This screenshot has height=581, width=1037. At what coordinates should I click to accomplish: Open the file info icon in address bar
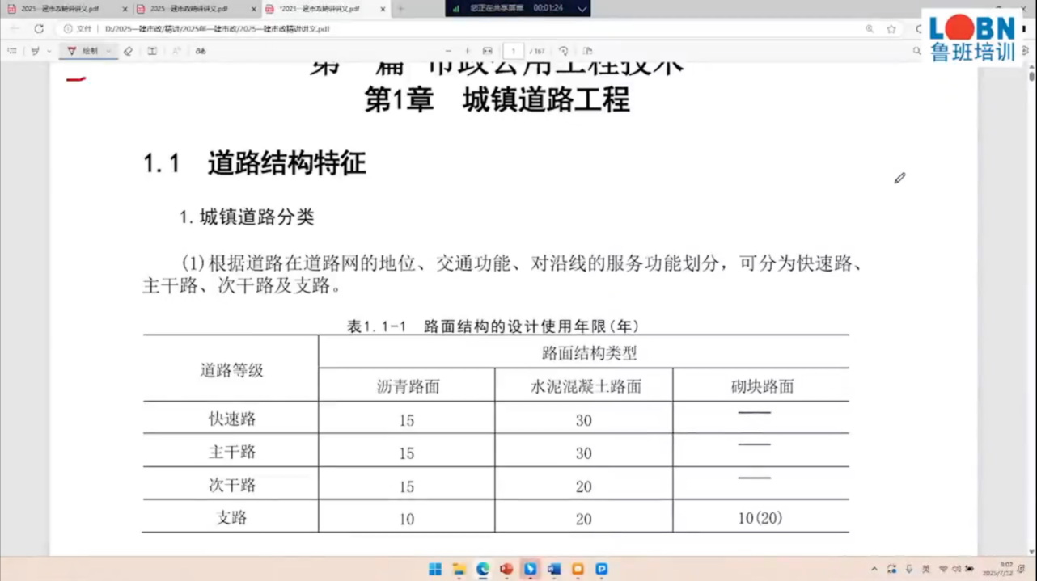coord(68,28)
